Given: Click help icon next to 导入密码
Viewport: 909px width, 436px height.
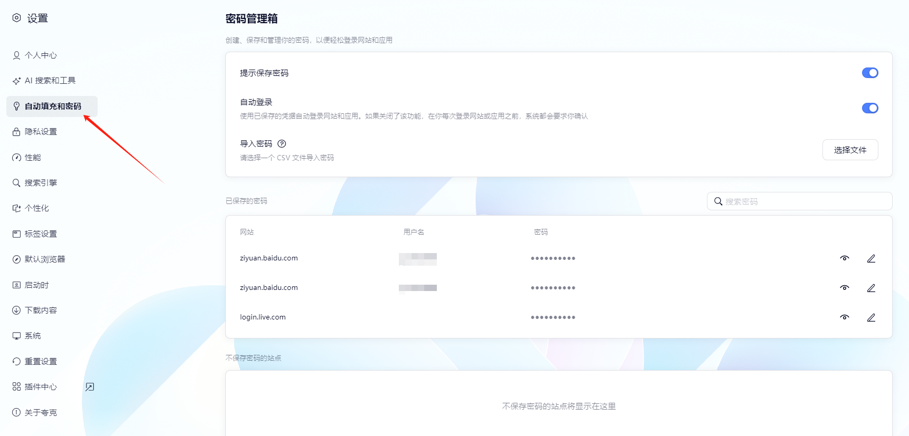Looking at the screenshot, I should coord(282,144).
